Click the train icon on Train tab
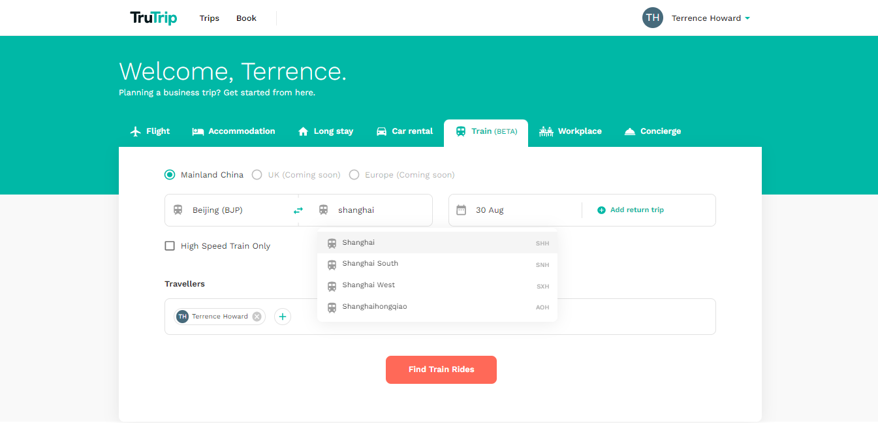878x423 pixels. point(461,131)
